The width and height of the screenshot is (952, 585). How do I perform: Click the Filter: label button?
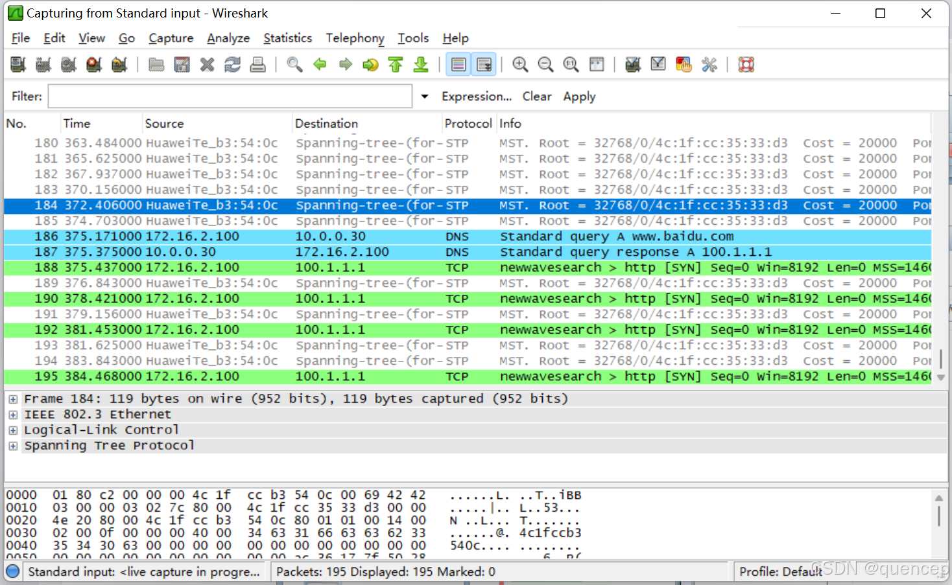27,96
